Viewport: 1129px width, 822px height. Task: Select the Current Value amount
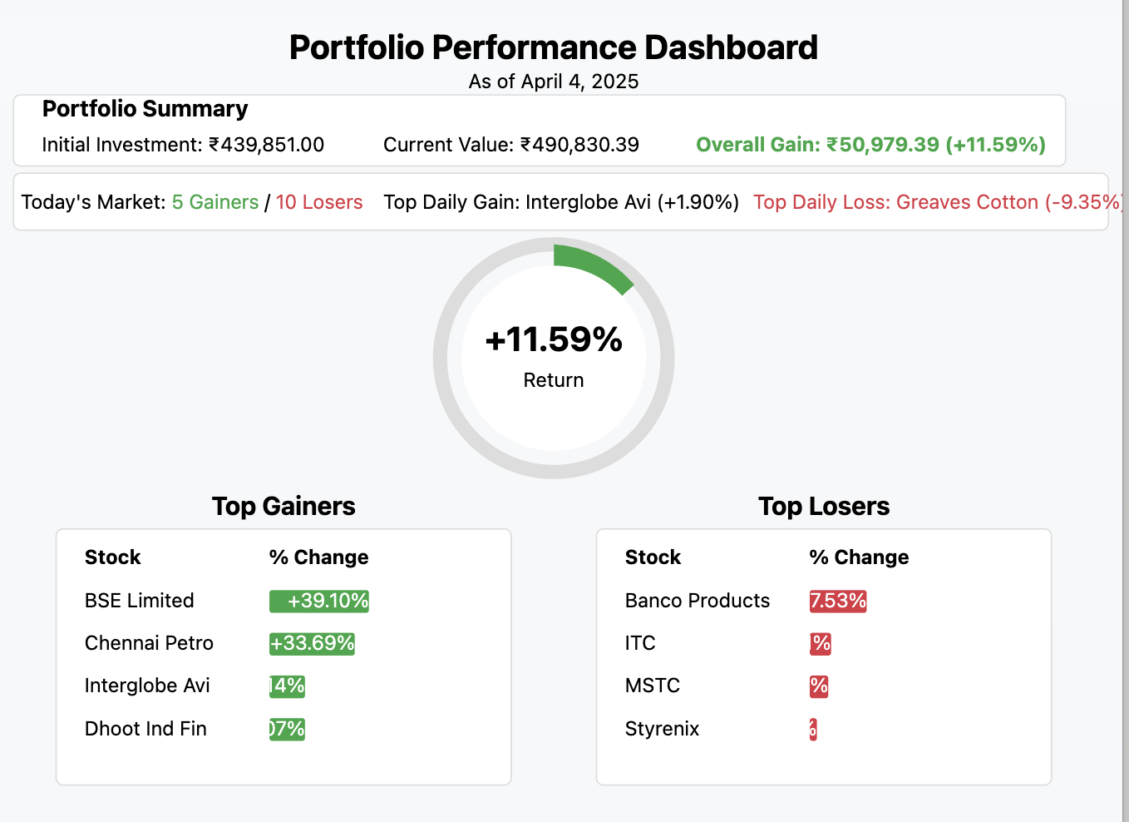tap(511, 144)
